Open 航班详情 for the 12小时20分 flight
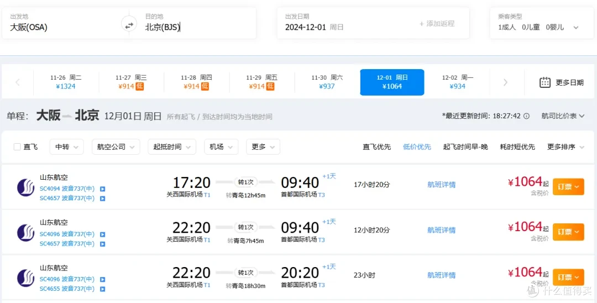 click(x=441, y=231)
